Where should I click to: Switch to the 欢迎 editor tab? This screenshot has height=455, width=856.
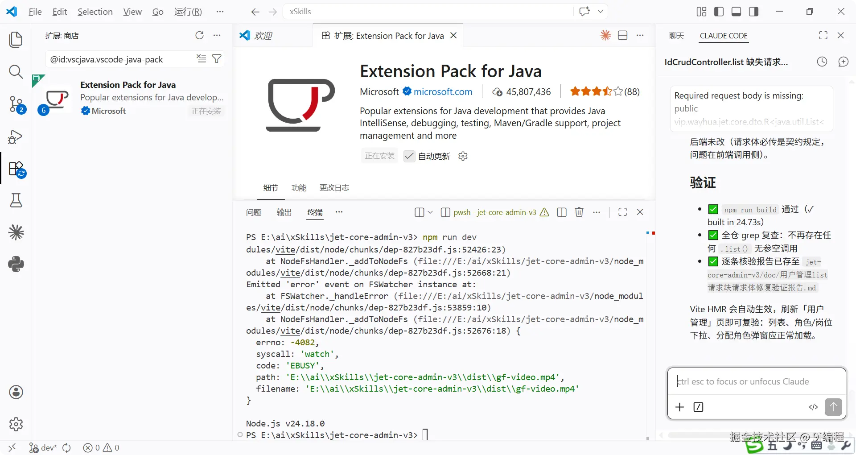click(263, 36)
